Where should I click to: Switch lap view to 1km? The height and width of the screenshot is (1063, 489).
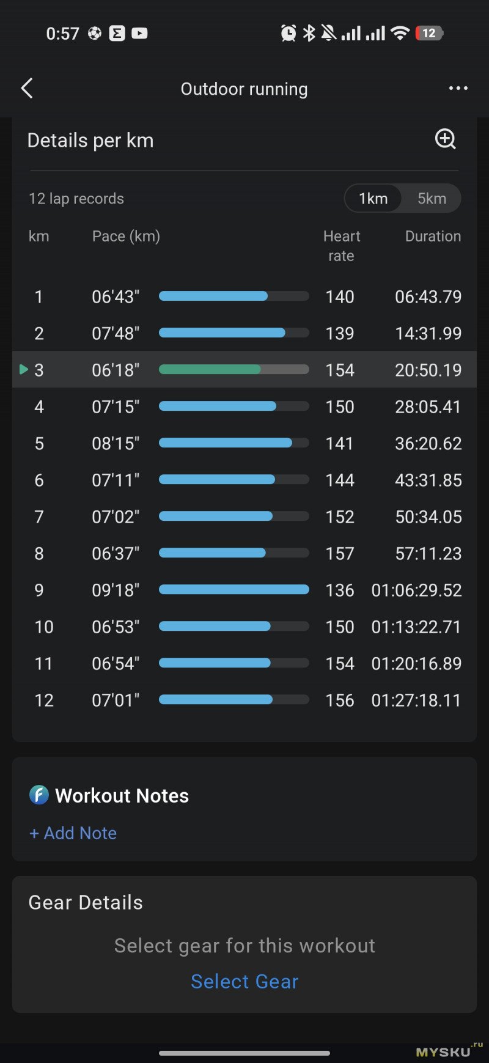tap(373, 199)
